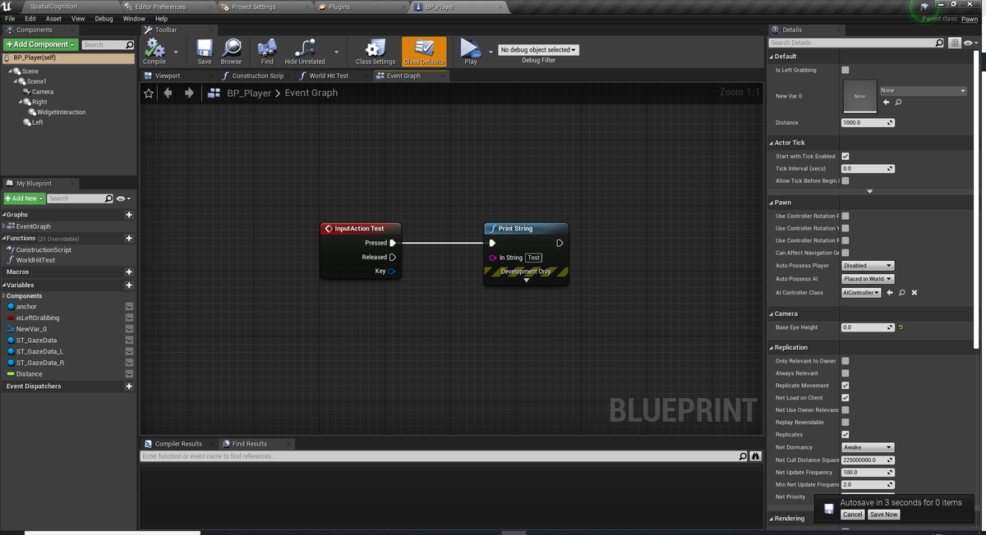The image size is (986, 535).
Task: Uncheck Replicate Movement
Action: click(x=845, y=386)
